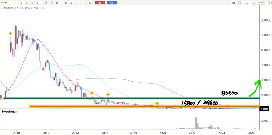This screenshot has width=272, height=135.
Task: Select the 1-month interval tab
Action: pyautogui.click(x=37, y=3)
